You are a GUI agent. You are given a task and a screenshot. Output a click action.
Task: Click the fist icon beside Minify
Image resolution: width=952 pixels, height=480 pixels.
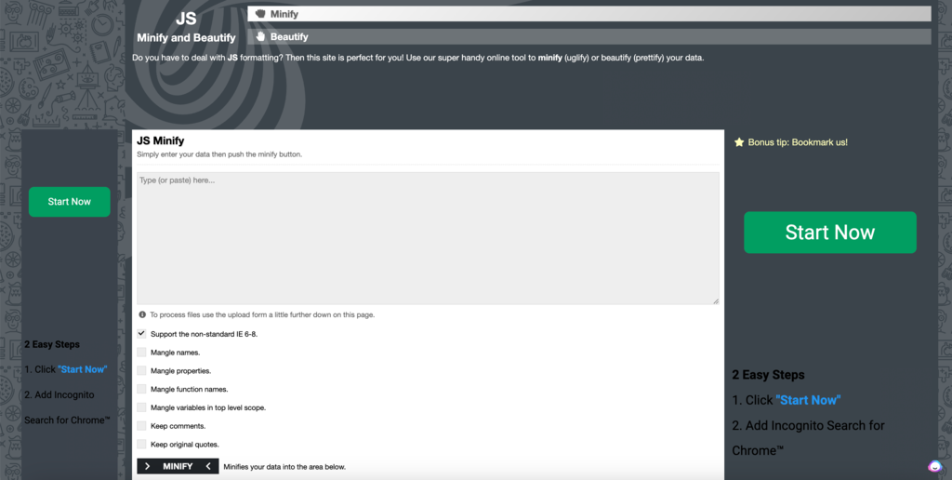click(x=260, y=14)
